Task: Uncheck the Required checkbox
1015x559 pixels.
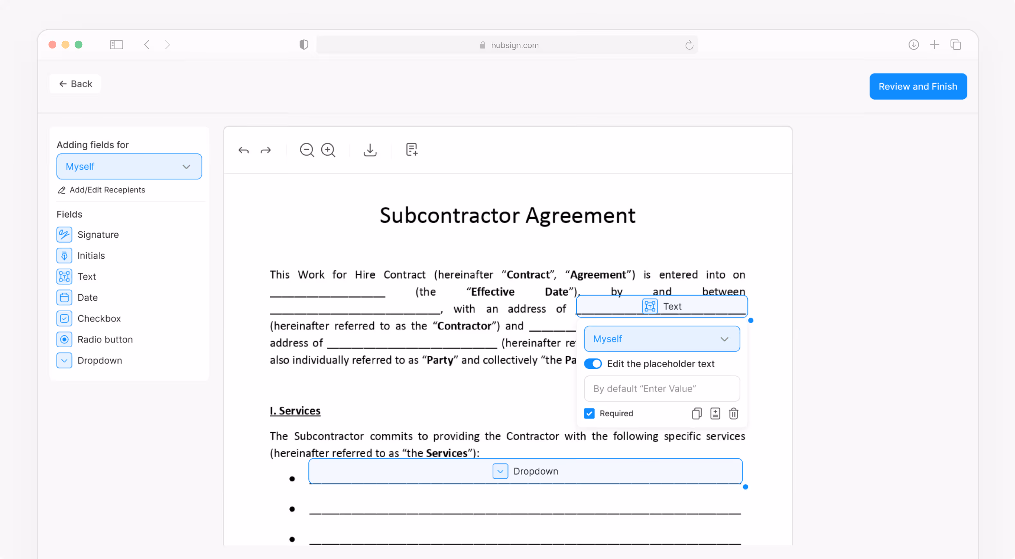Action: (x=589, y=413)
